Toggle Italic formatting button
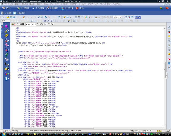 pos(48,21)
